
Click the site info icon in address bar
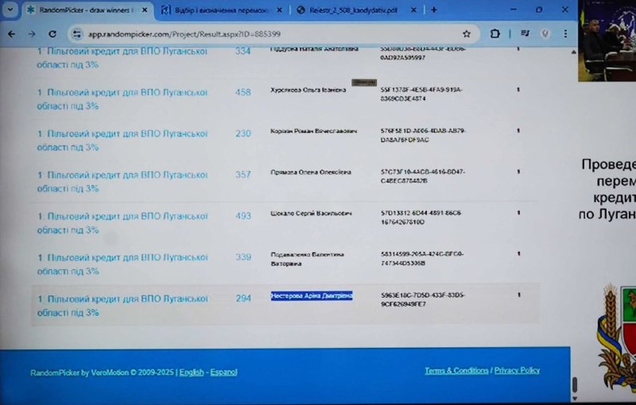(x=77, y=34)
